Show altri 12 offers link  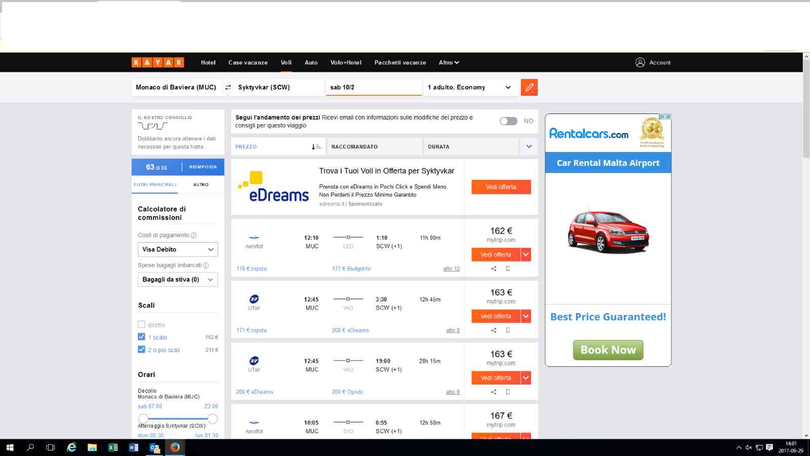(452, 269)
